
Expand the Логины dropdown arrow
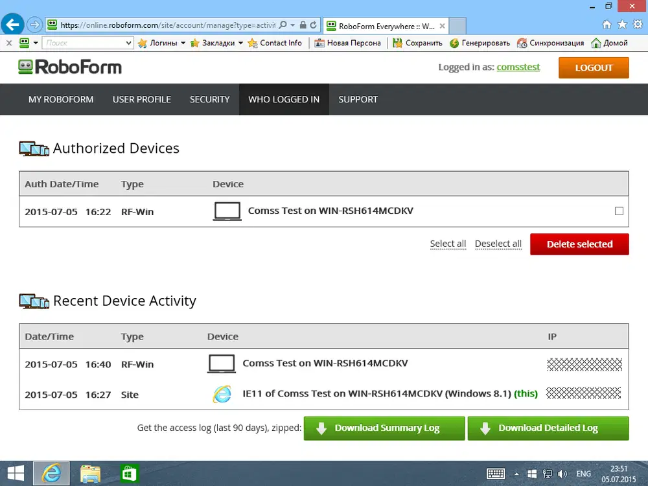[183, 43]
